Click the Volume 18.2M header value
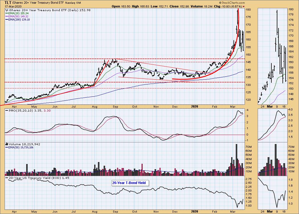The image size is (299, 214). [202, 6]
